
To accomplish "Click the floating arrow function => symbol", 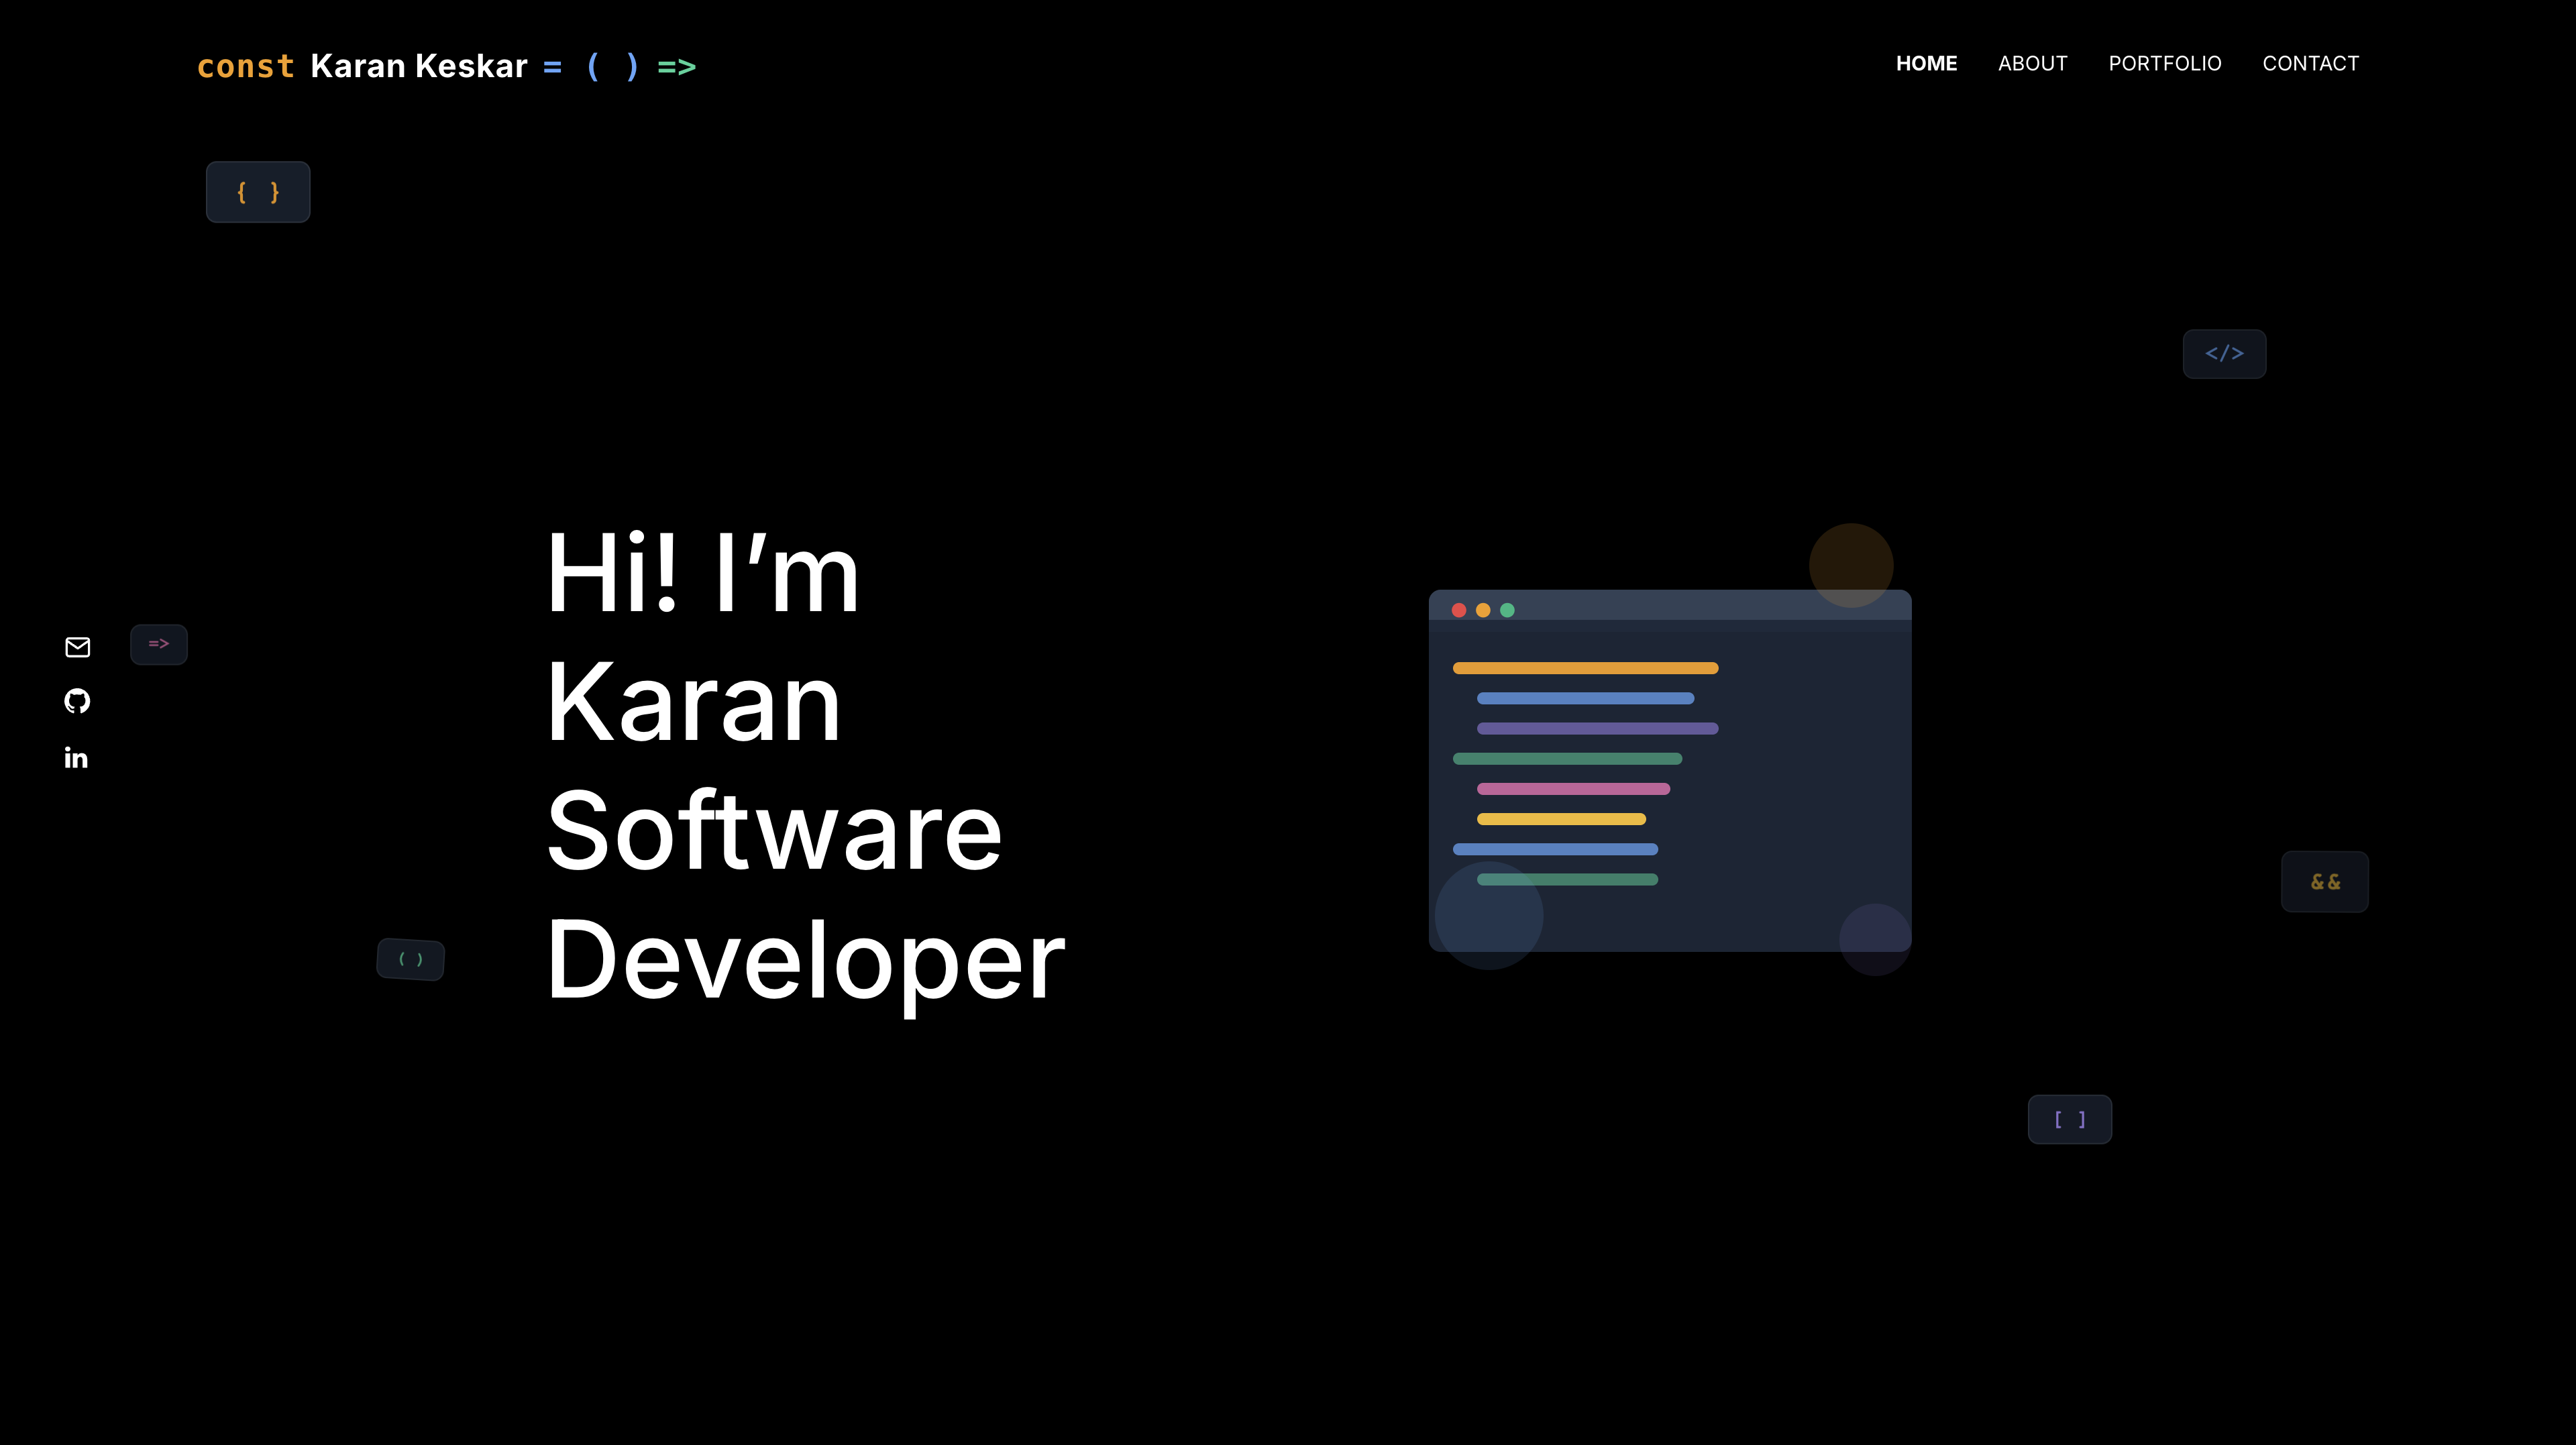I will click(158, 643).
